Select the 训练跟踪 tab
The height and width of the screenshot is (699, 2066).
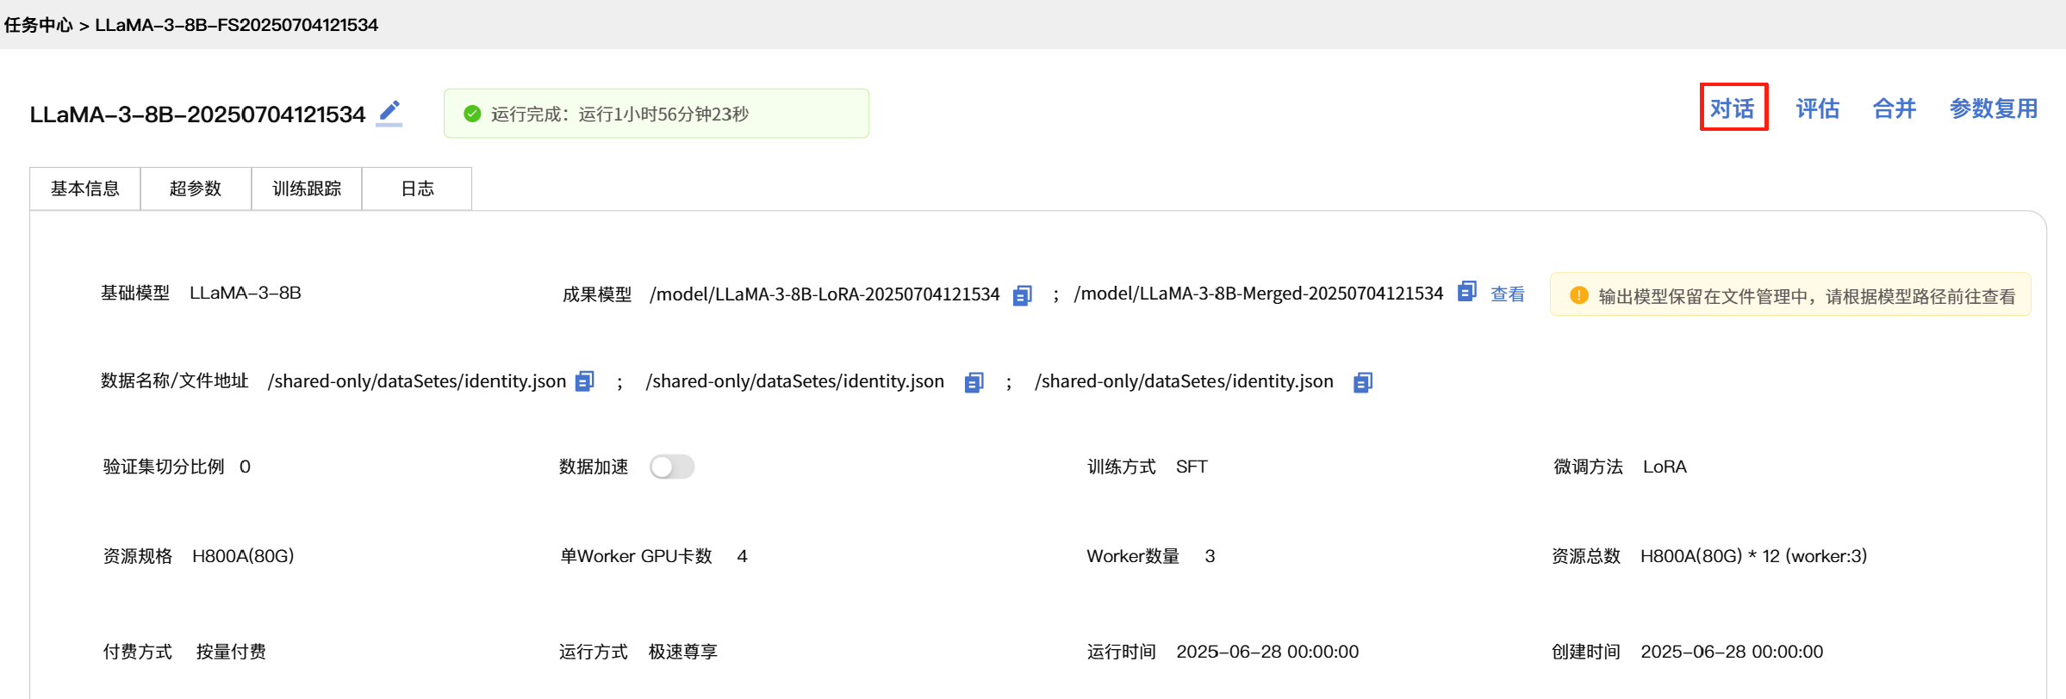point(307,189)
